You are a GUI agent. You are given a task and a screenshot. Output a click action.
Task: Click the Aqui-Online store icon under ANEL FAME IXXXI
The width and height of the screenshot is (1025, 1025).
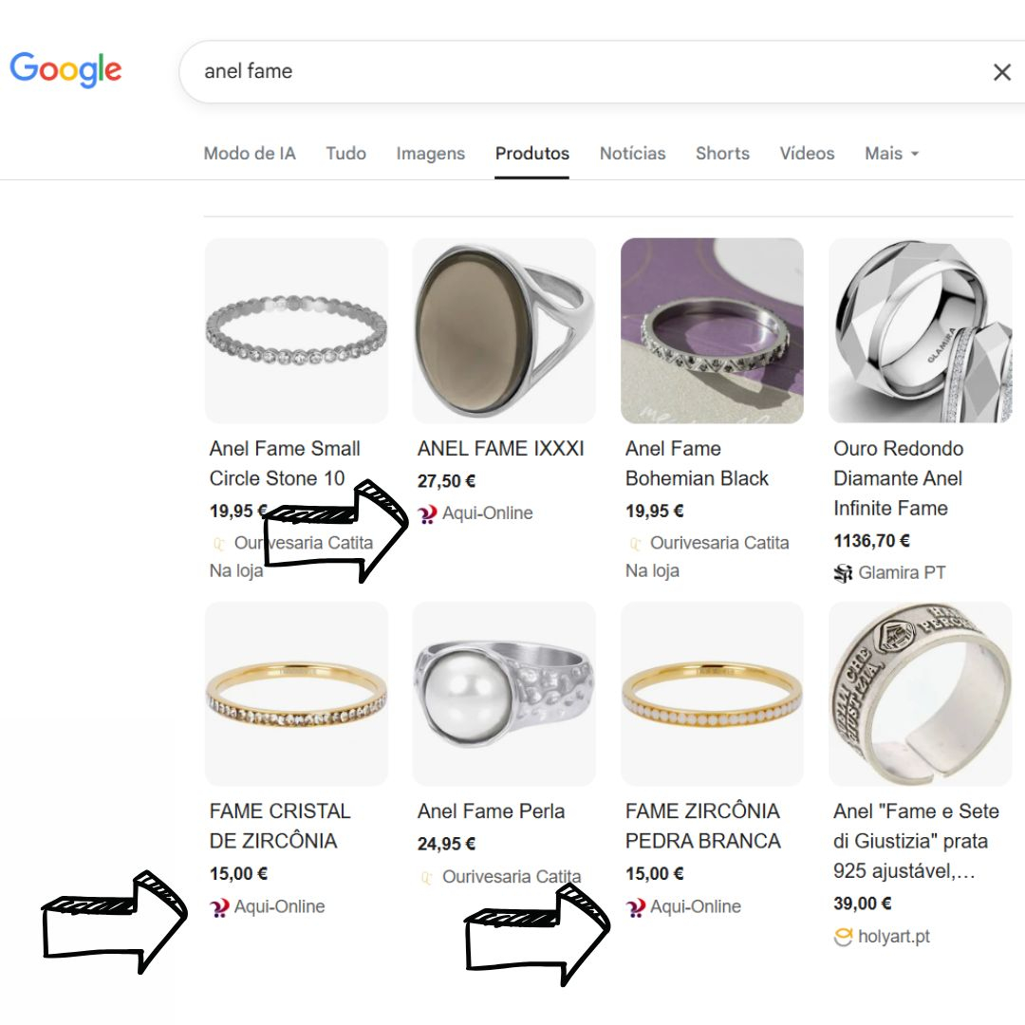[427, 513]
